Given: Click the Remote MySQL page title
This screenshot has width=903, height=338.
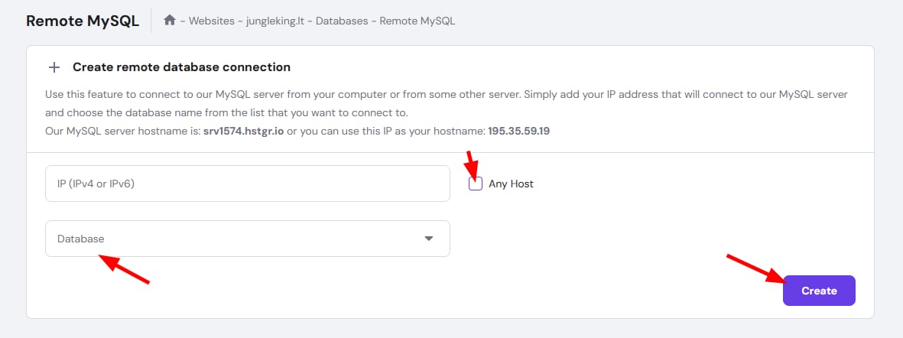Looking at the screenshot, I should tap(83, 21).
